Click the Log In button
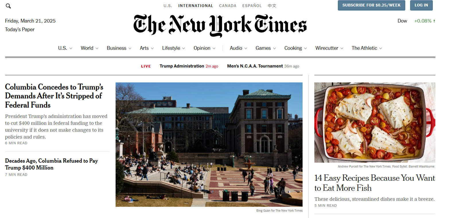Image resolution: width=452 pixels, height=218 pixels. point(421,5)
